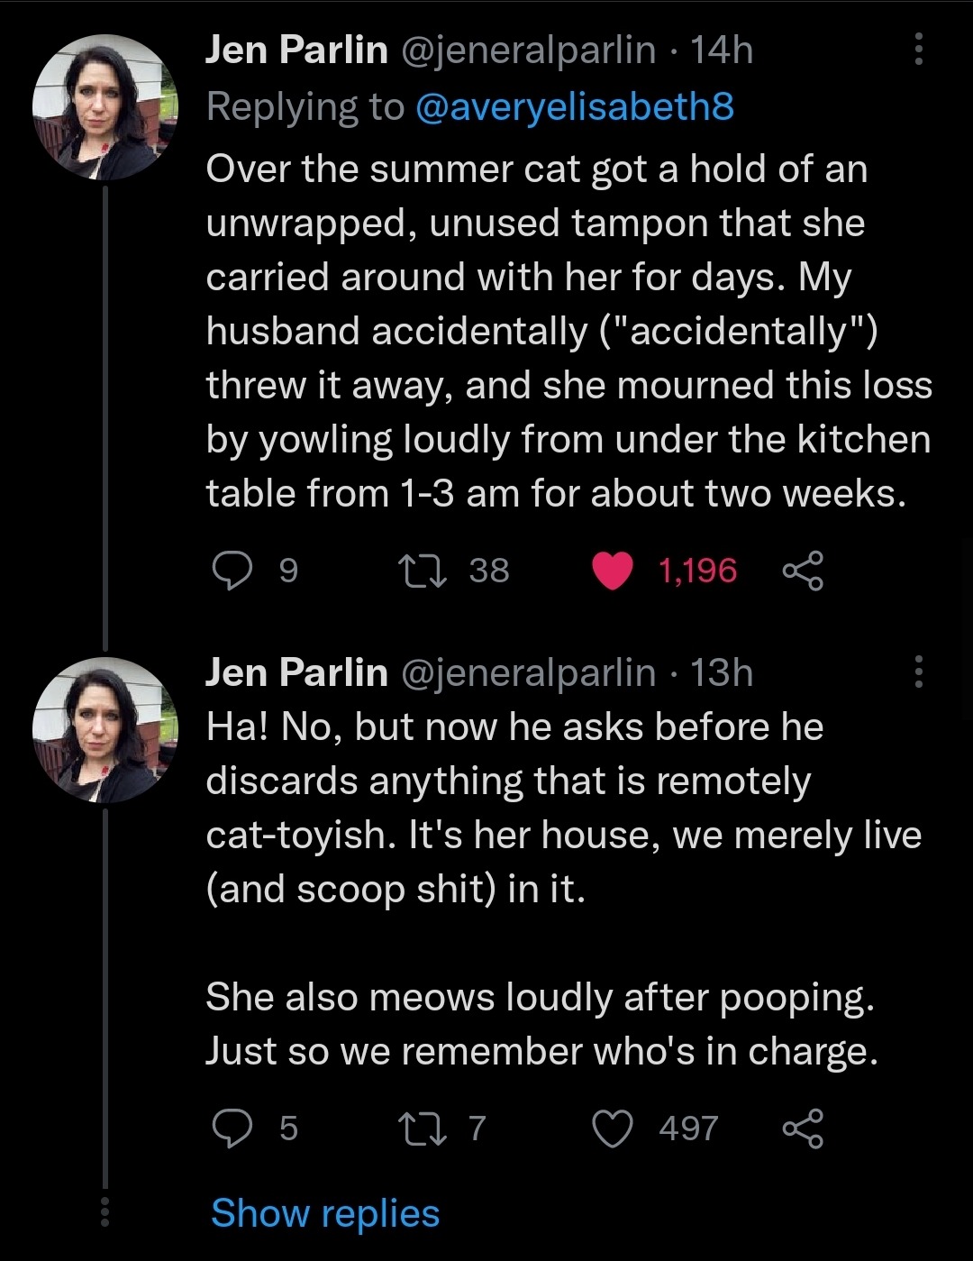This screenshot has height=1261, width=973.
Task: Retweet the tweet with 7 retweets
Action: pos(423,1129)
